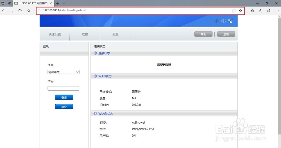Open the 简体中文 language dropdown

(64, 72)
